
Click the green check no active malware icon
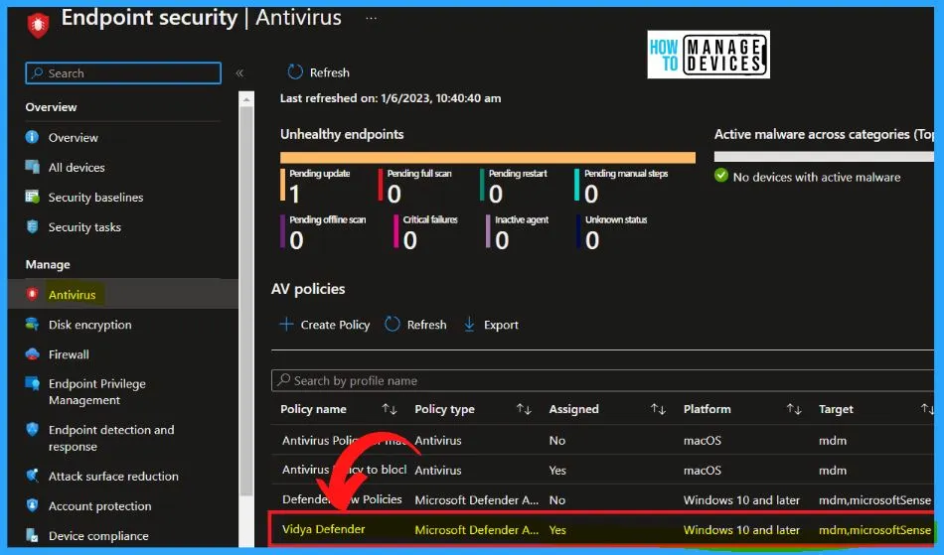(721, 176)
